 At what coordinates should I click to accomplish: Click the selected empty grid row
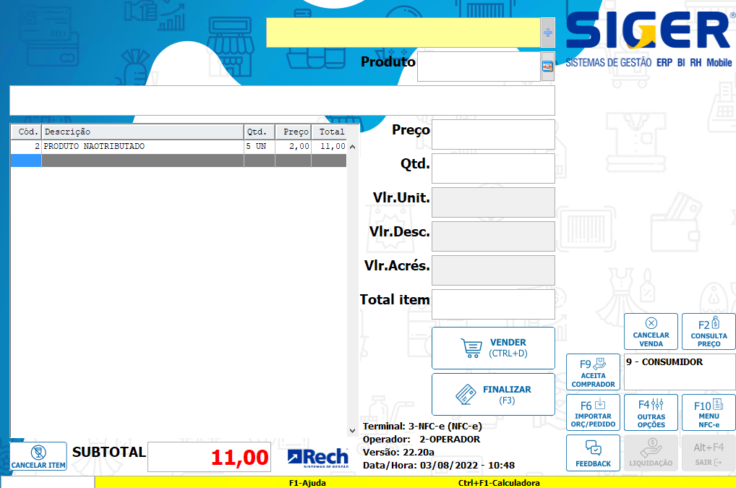(179, 160)
